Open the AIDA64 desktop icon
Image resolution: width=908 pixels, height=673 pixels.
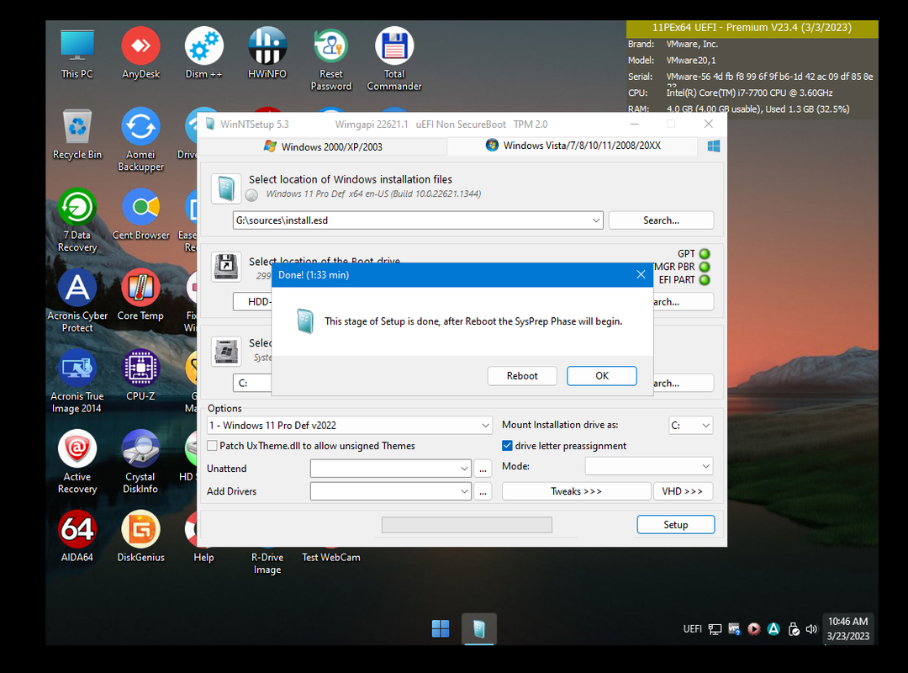coord(77,538)
